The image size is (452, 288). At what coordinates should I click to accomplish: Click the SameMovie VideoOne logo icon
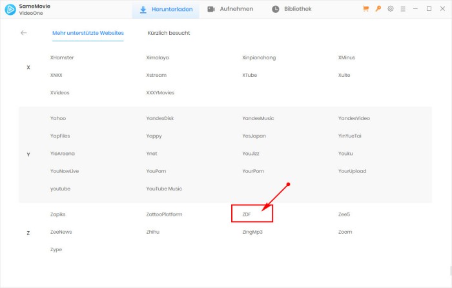coord(10,10)
